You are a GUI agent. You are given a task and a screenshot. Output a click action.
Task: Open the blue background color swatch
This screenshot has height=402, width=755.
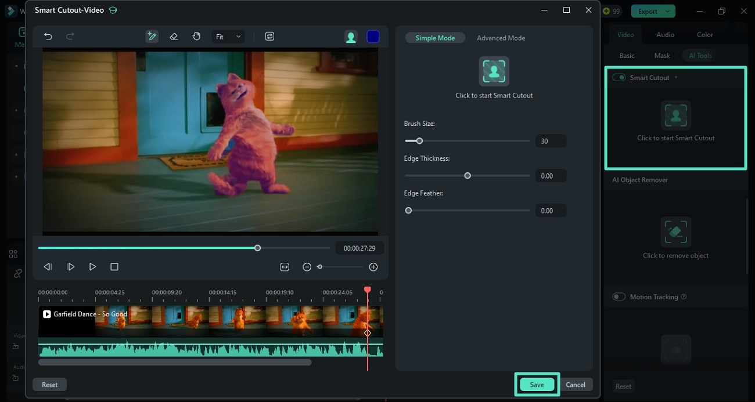[373, 37]
